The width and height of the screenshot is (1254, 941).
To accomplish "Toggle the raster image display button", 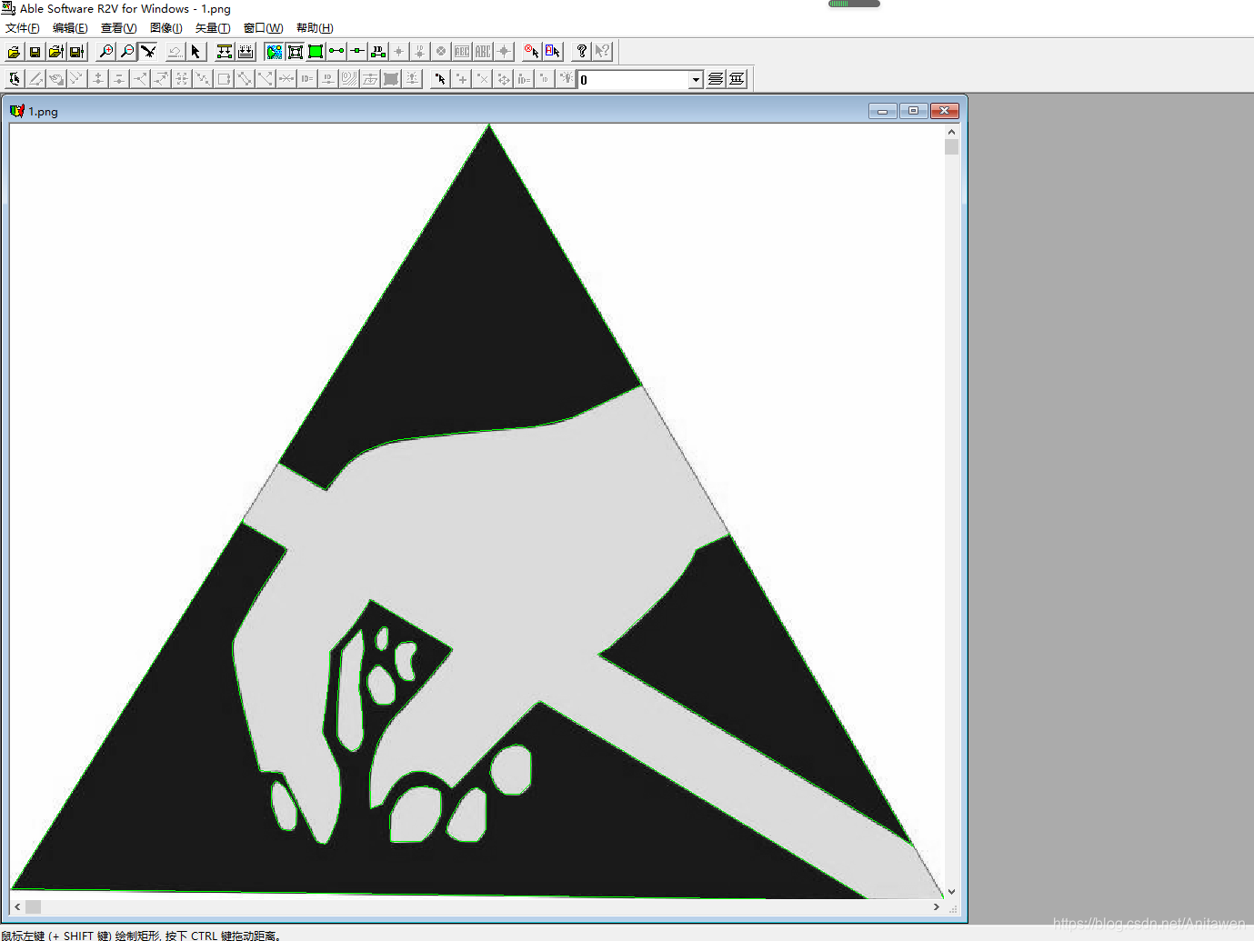I will pos(274,52).
